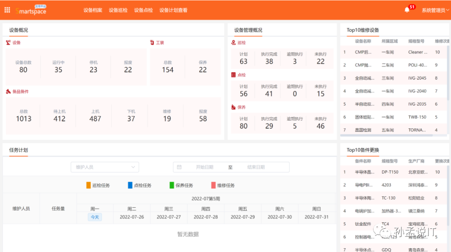Toggle the 点检任务 legend item
The image size is (451, 252).
[x=140, y=185]
